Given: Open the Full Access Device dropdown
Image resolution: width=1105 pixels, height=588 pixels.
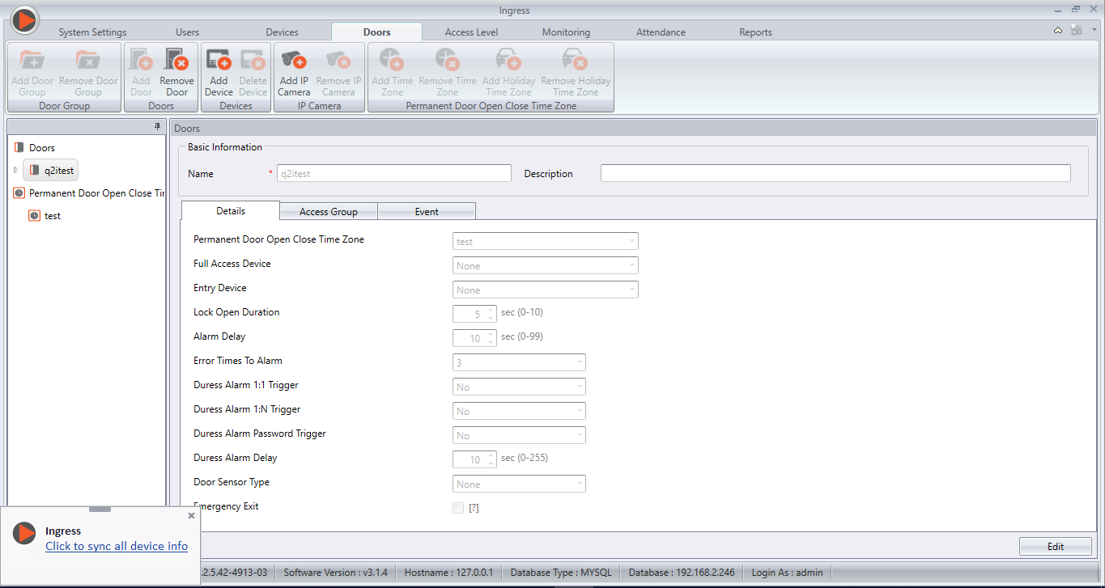Looking at the screenshot, I should pos(546,265).
